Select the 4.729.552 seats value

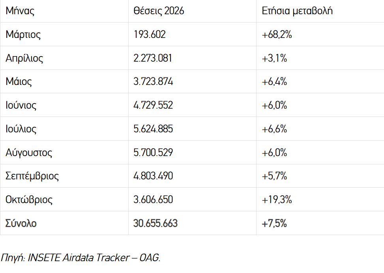[x=153, y=105]
